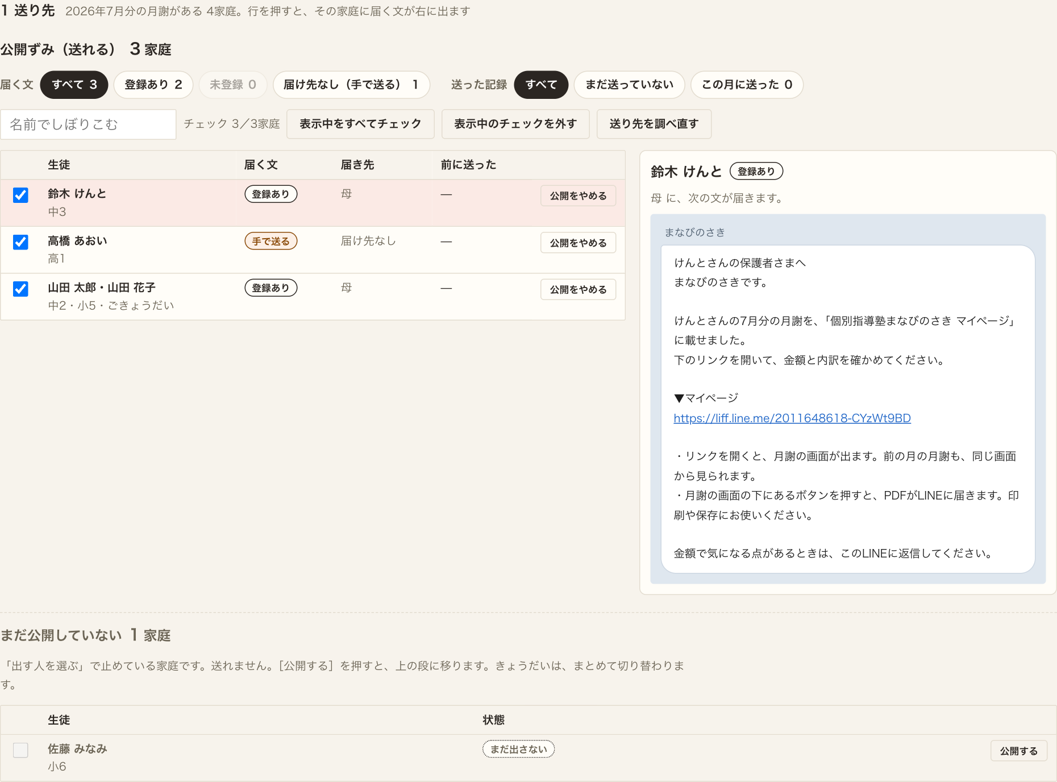This screenshot has width=1057, height=782.
Task: Select the 届く文 すべて 3 filter
Action: [x=74, y=85]
